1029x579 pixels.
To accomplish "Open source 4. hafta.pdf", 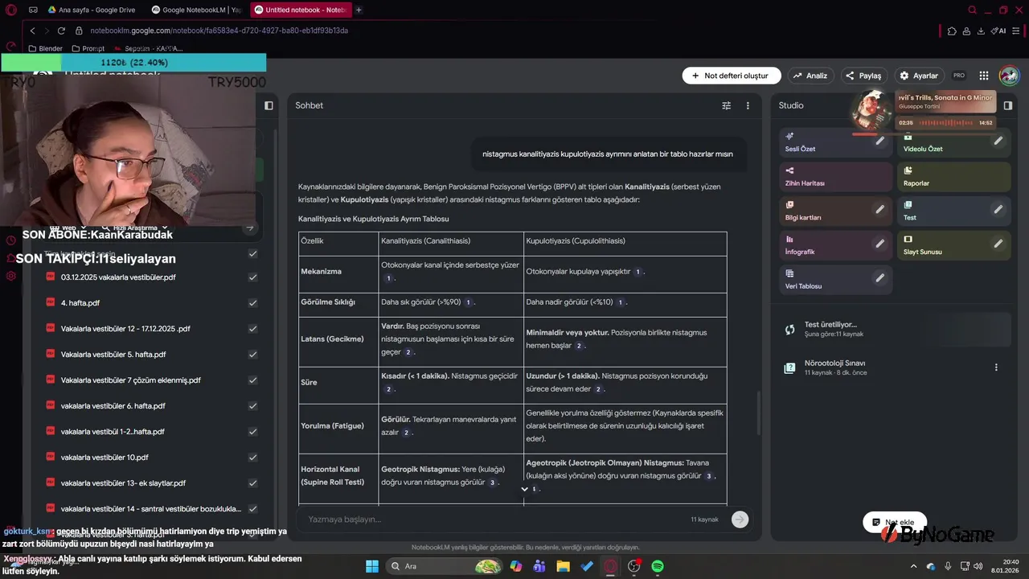I will click(80, 303).
